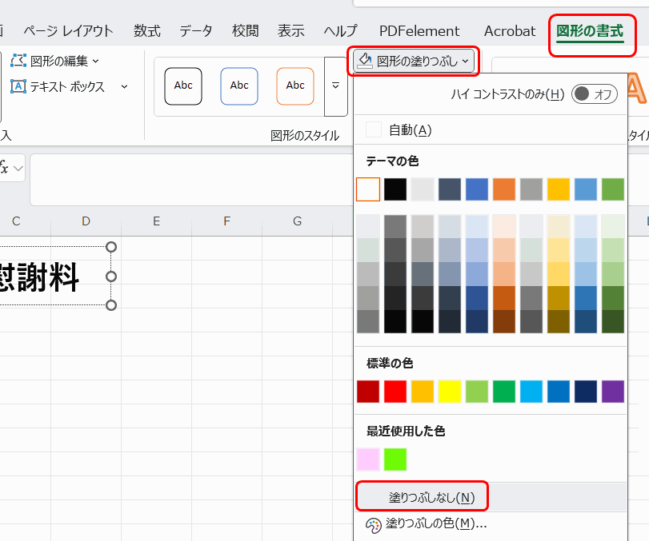Select the light green standard color
This screenshot has width=649, height=541.
[477, 392]
